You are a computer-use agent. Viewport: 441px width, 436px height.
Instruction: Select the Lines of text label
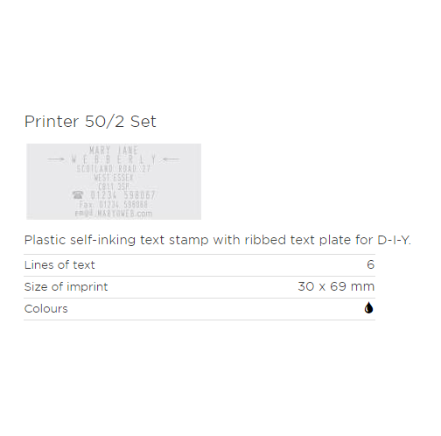[x=59, y=265]
